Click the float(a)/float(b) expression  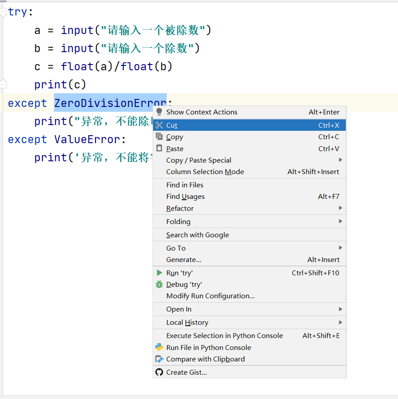[x=117, y=66]
